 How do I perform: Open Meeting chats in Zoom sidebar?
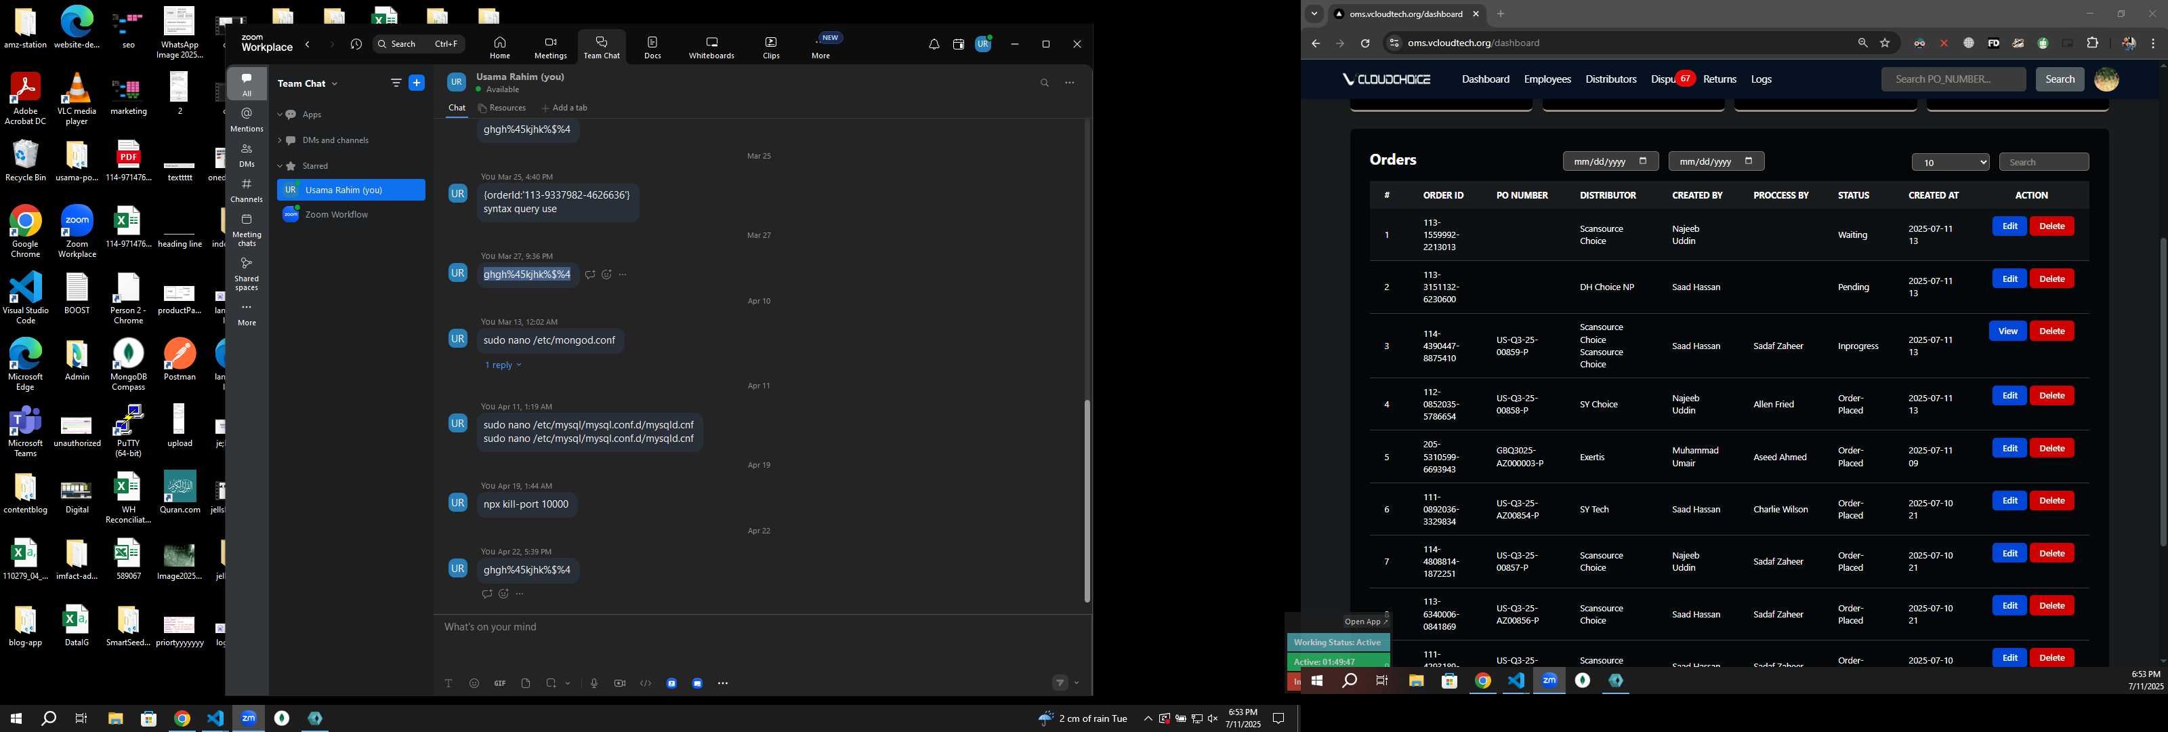click(247, 230)
